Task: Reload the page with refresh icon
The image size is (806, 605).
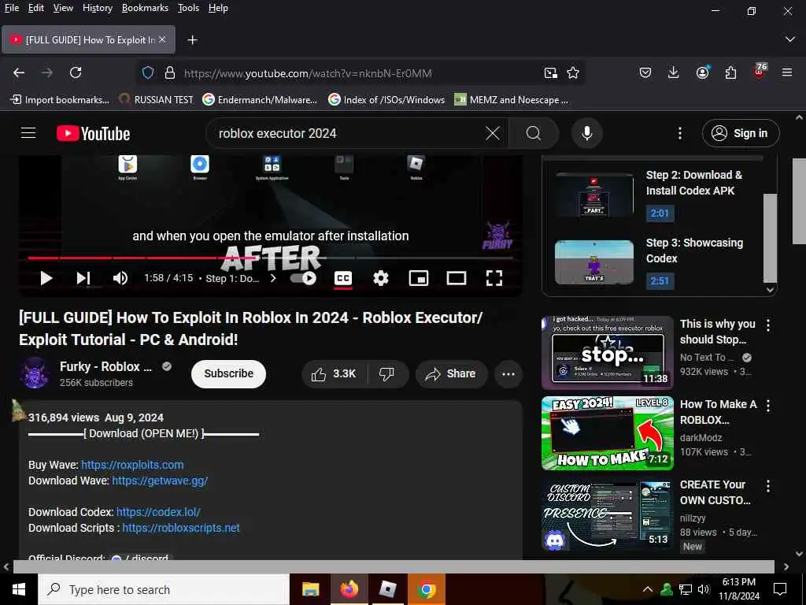Action: pos(76,72)
